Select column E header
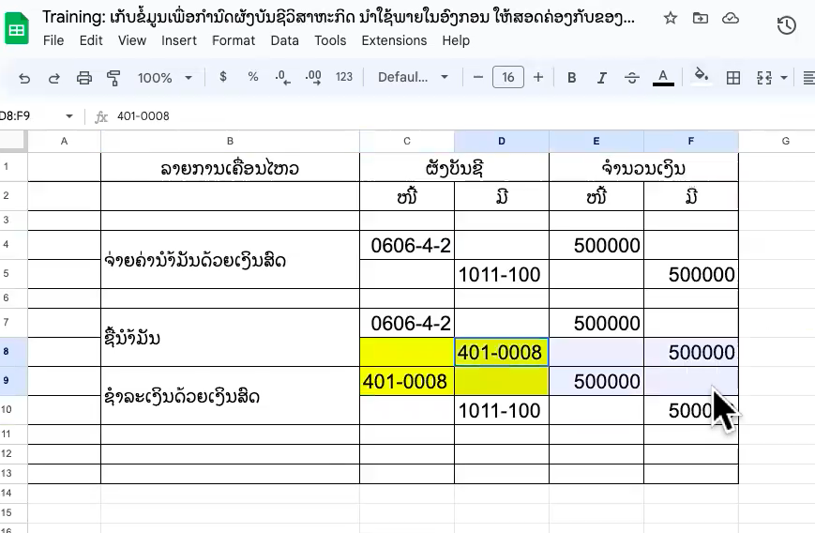 [x=596, y=141]
